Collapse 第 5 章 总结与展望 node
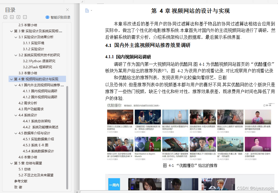Image resolution: width=278 pixels, height=193 pixels. coord(11,163)
